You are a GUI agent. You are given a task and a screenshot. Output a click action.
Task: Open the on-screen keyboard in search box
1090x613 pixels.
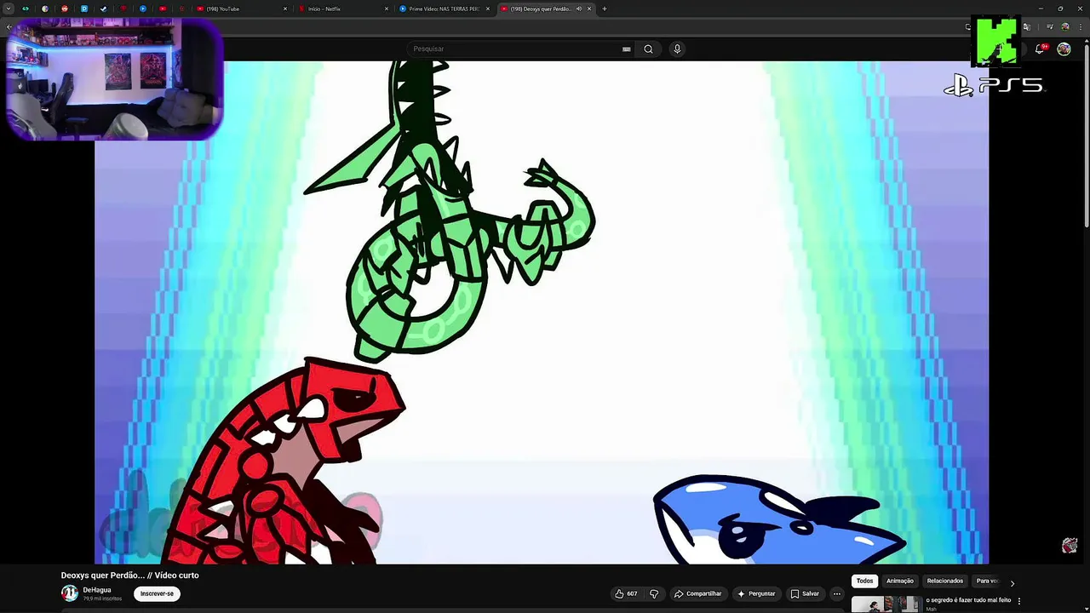[x=627, y=49]
